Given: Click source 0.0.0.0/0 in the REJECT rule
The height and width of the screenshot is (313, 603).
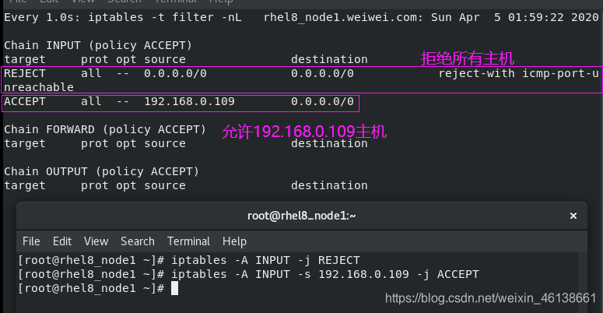Looking at the screenshot, I should coord(175,73).
